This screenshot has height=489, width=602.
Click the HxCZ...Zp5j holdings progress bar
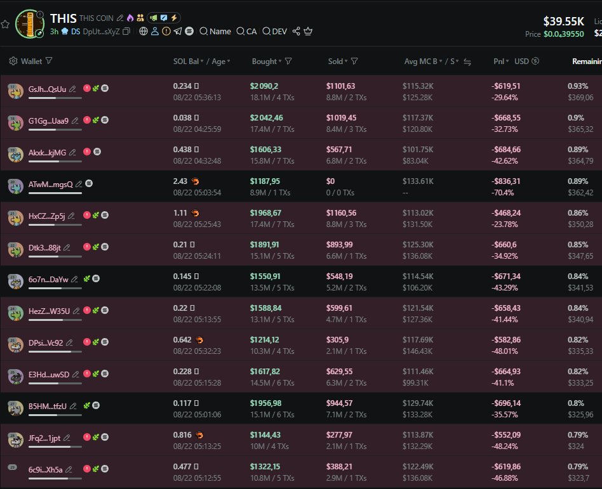point(55,225)
